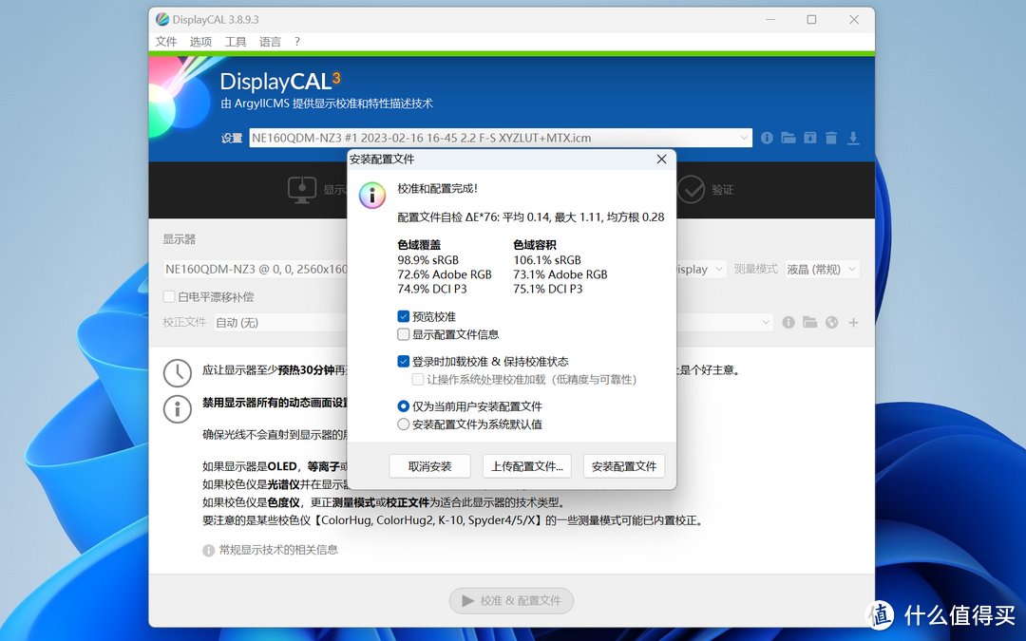1026x641 pixels.
Task: Click the open-folder icon in settings row
Action: (x=788, y=138)
